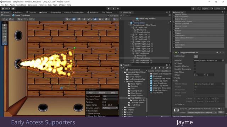Image resolution: width=227 pixels, height=127 pixels.
Task: Open the GameObject menu
Action: click(x=21, y=5)
